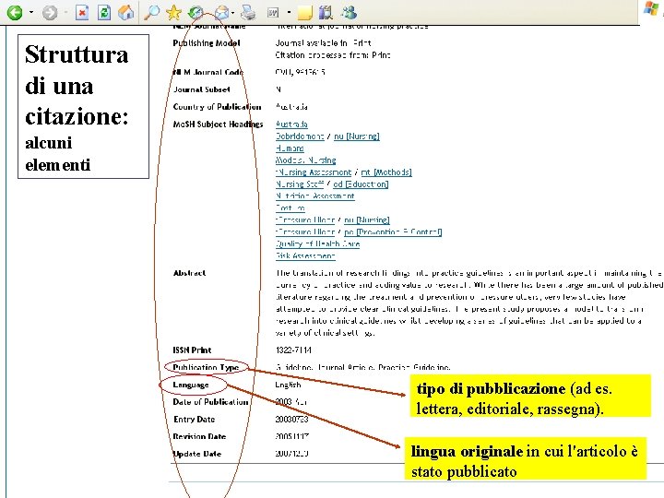Click the Mail envelope toolbar icon

pyautogui.click(x=221, y=13)
